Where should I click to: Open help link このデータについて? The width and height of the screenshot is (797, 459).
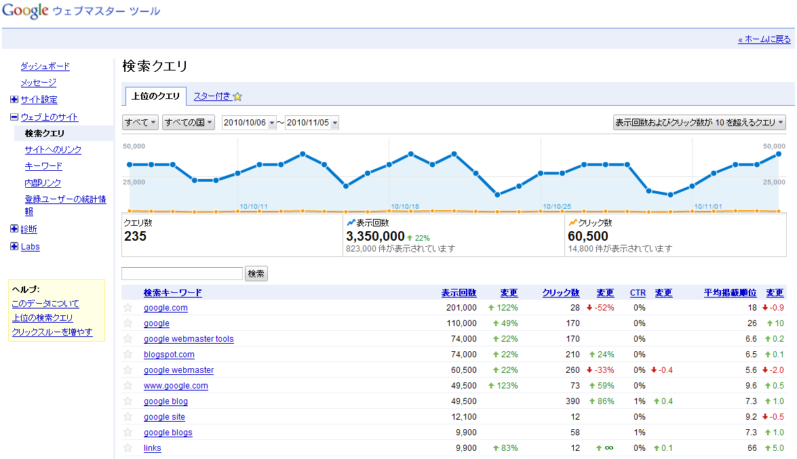click(45, 304)
